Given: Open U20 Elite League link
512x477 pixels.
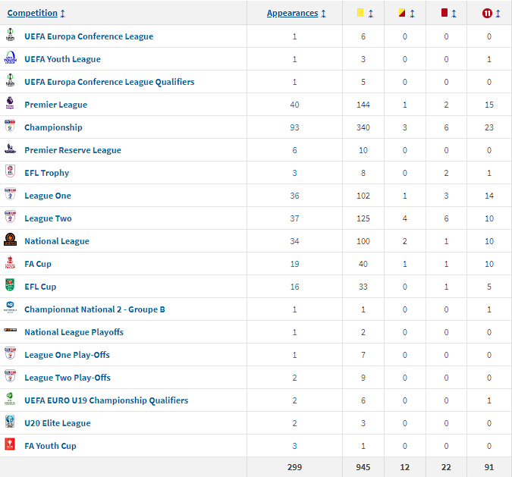Looking at the screenshot, I should point(58,423).
